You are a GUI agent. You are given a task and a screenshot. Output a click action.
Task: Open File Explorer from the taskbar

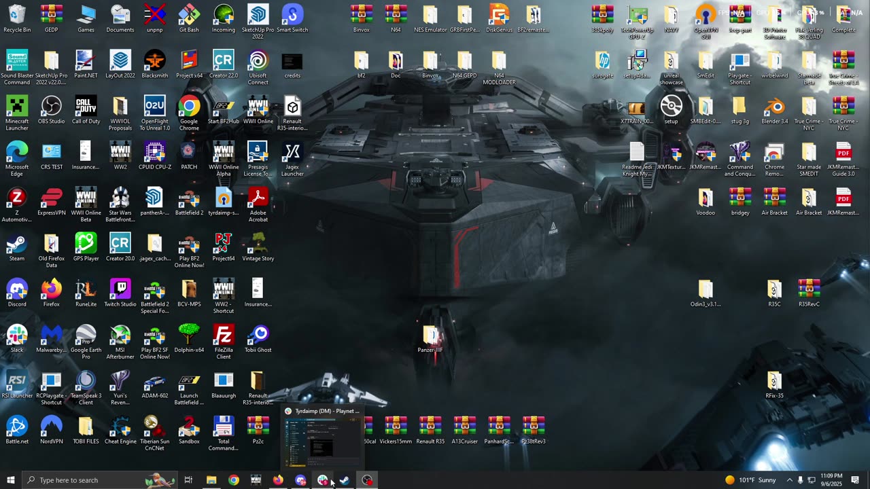pyautogui.click(x=211, y=480)
